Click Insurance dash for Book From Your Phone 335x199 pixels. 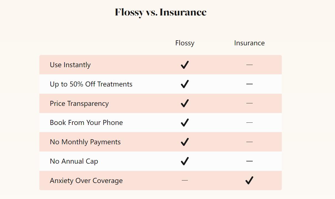coord(249,122)
